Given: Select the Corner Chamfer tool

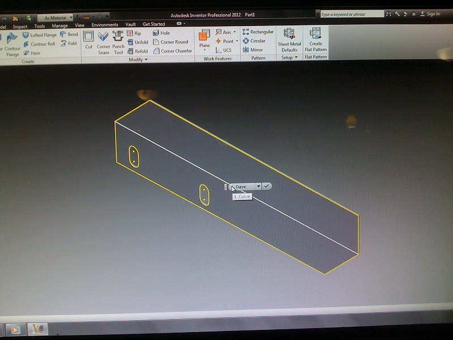Looking at the screenshot, I should point(173,51).
